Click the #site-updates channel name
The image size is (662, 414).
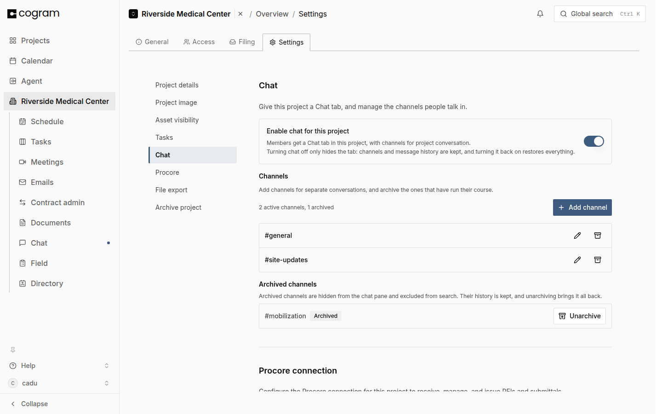pyautogui.click(x=286, y=260)
